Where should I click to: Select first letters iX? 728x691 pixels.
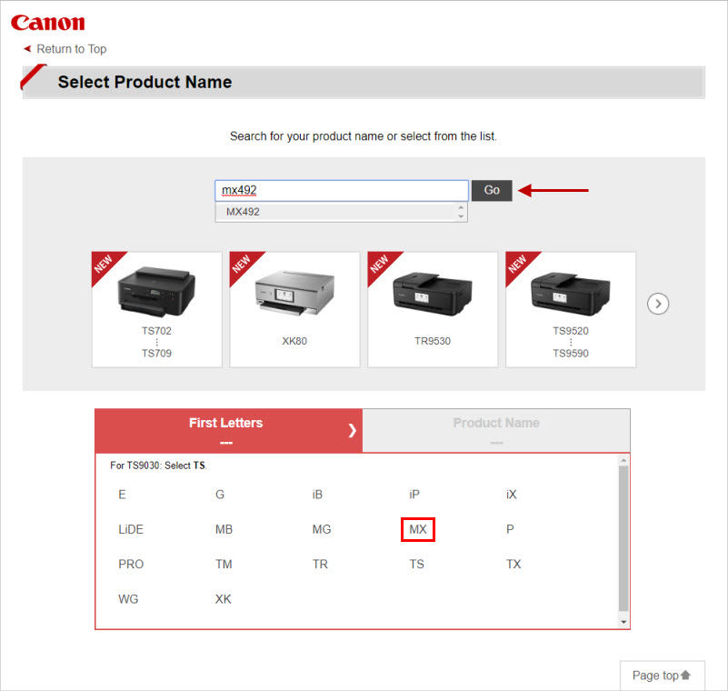point(512,495)
